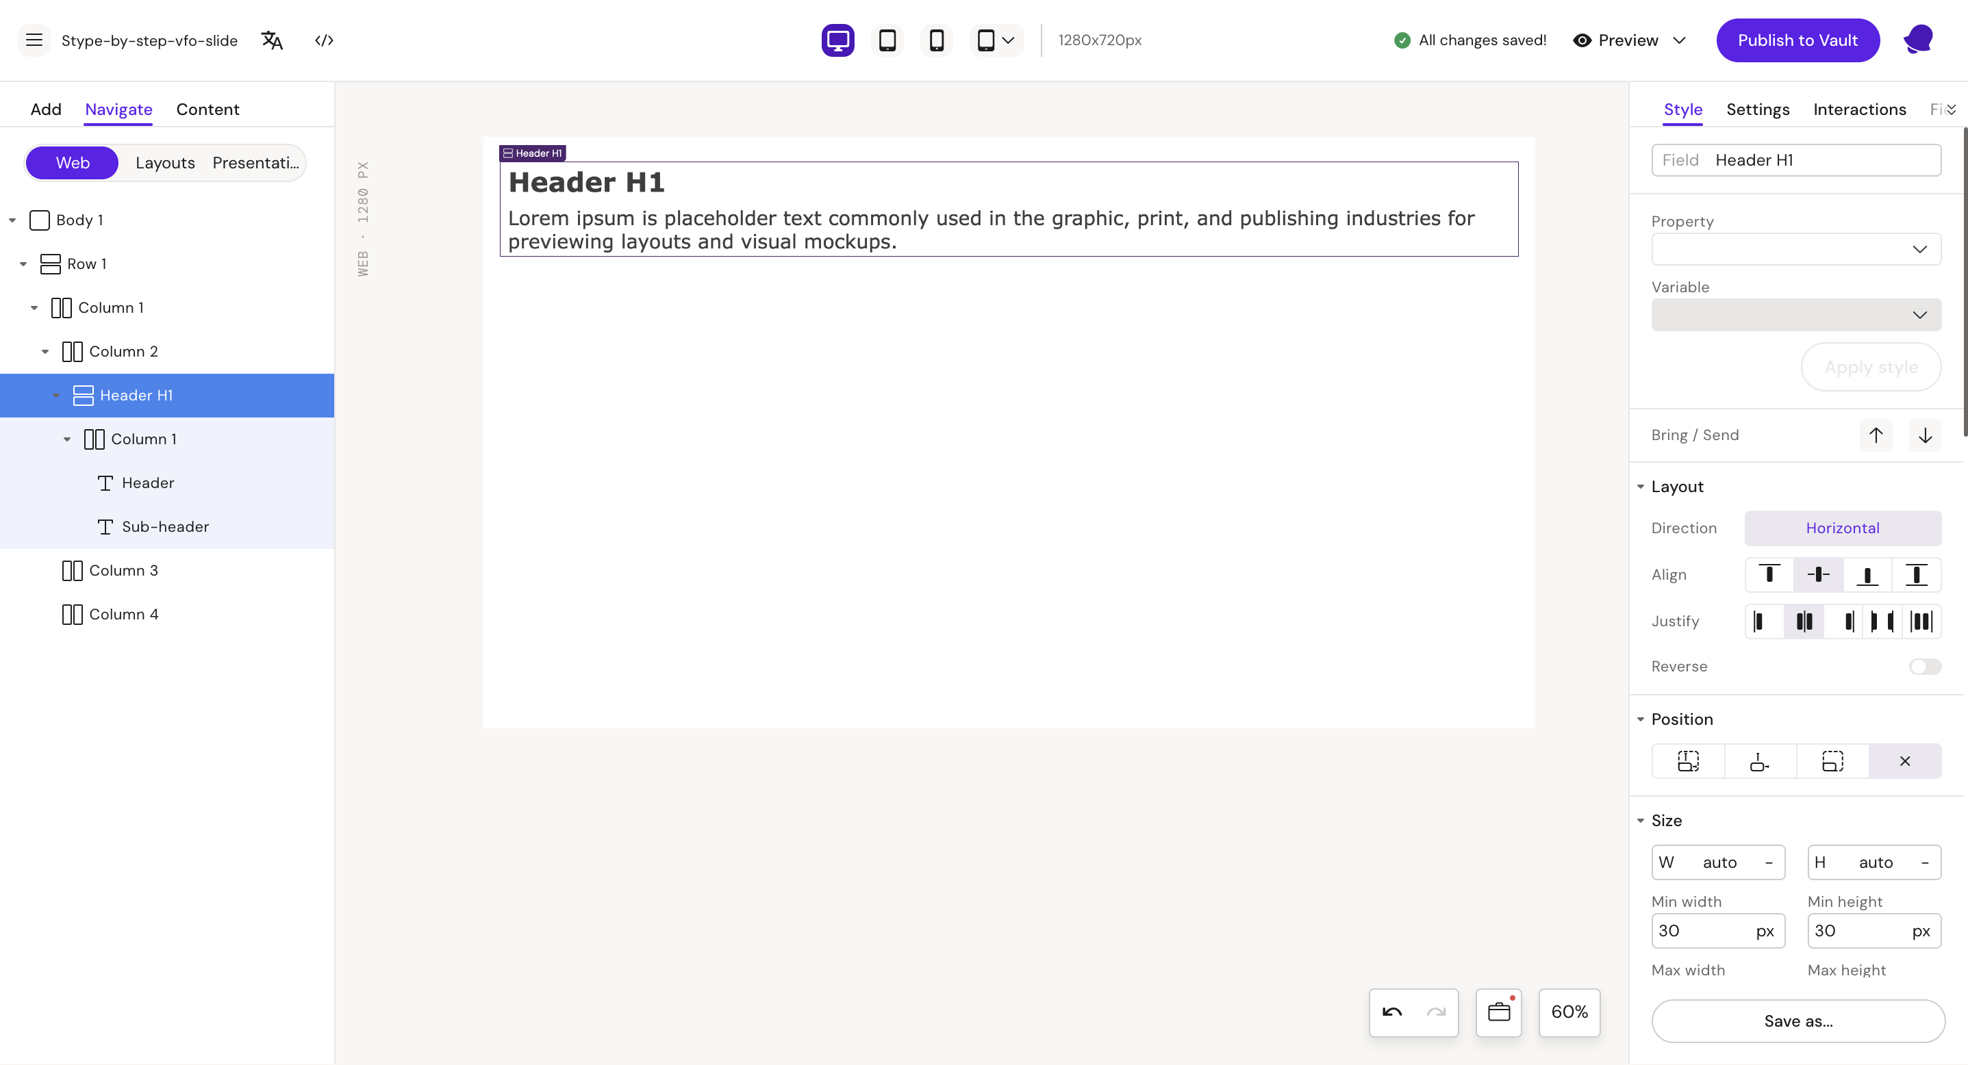Redo the last change
The height and width of the screenshot is (1065, 1968).
tap(1436, 1012)
